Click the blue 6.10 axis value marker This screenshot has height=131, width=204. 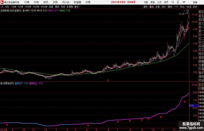193,106
